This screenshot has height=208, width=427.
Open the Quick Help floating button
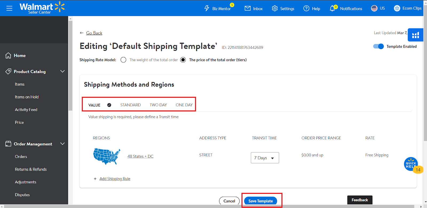click(411, 164)
